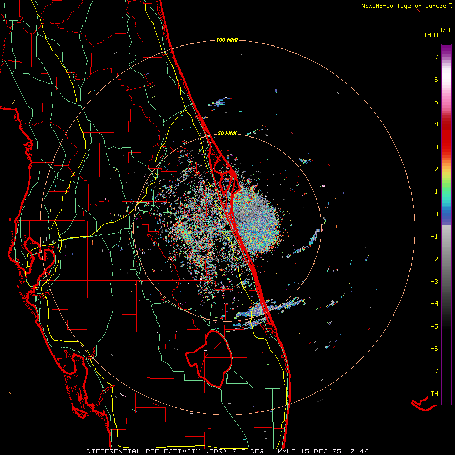Click the 4 dB tick label

point(436,124)
